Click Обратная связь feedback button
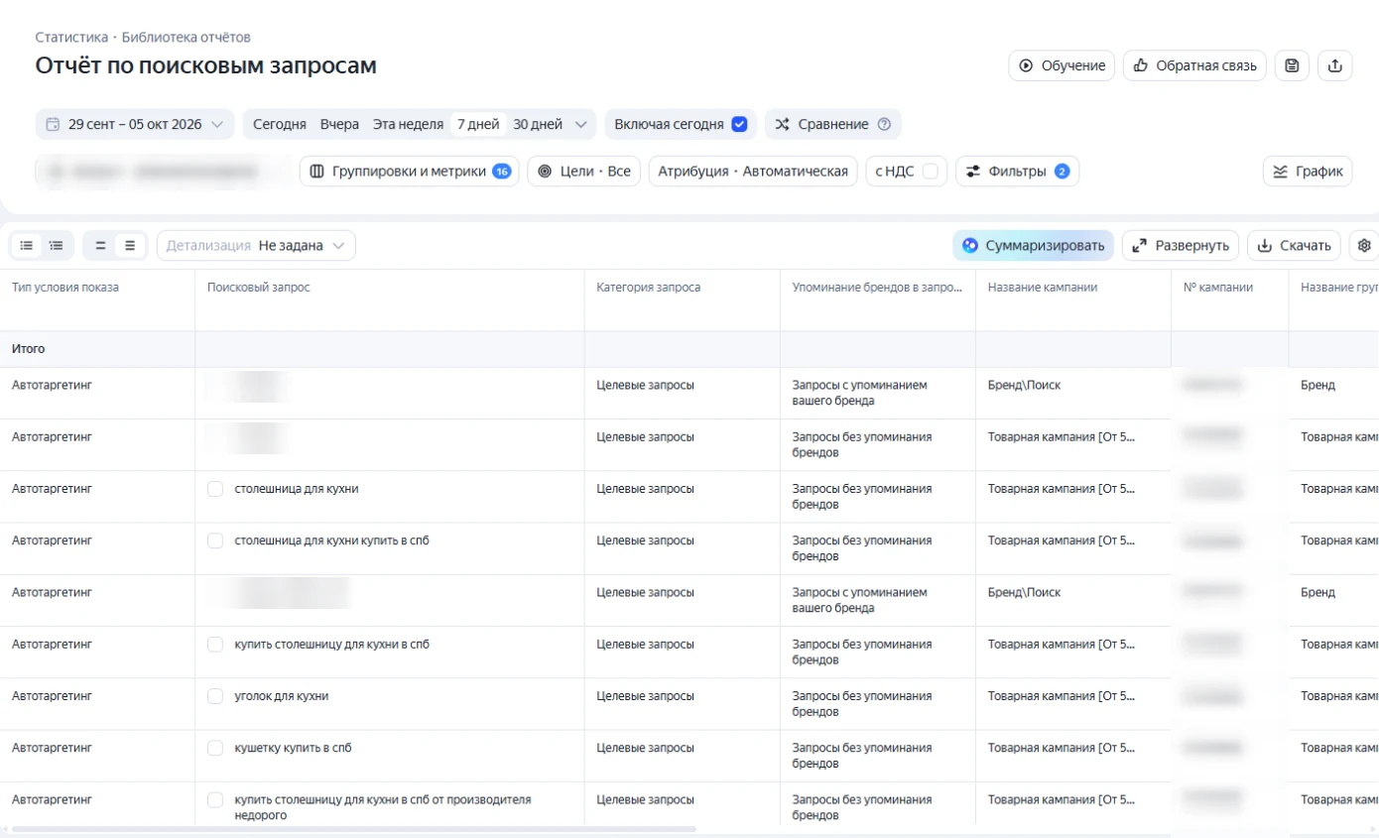 (x=1194, y=65)
